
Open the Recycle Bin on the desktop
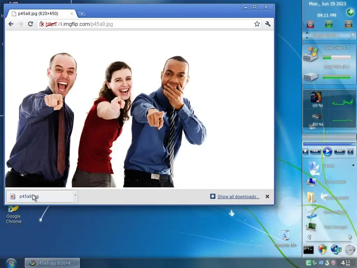pyautogui.click(x=286, y=238)
